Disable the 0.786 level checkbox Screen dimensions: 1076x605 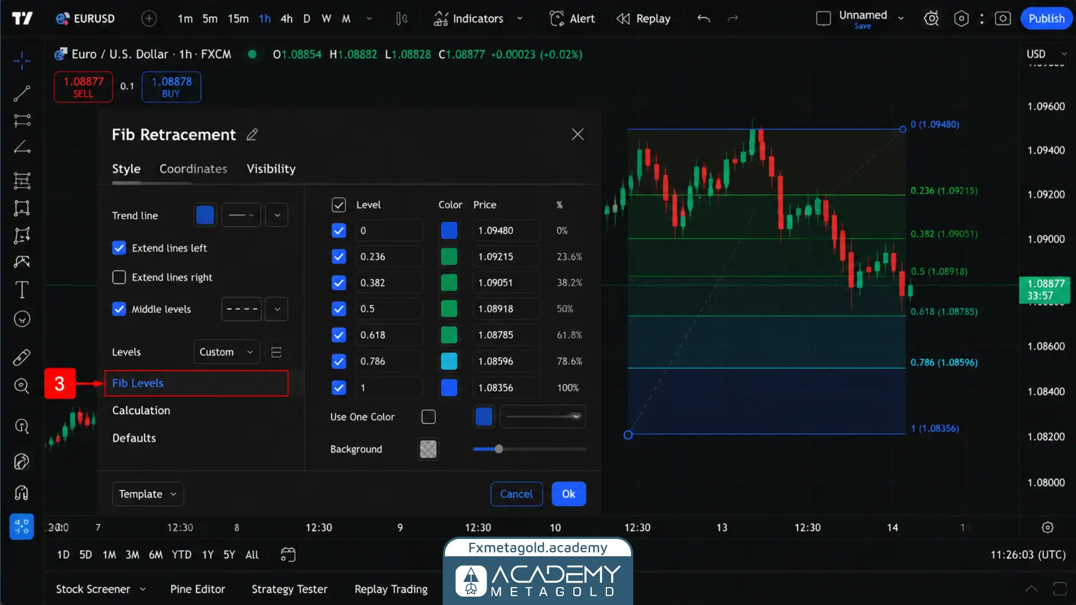click(x=338, y=361)
